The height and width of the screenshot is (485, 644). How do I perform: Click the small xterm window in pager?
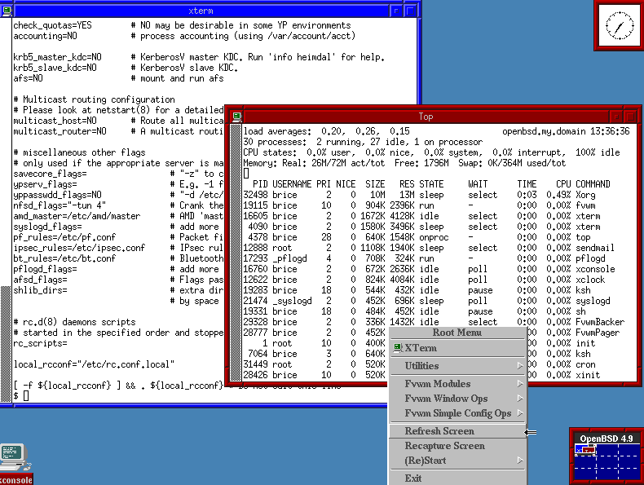tap(582, 449)
